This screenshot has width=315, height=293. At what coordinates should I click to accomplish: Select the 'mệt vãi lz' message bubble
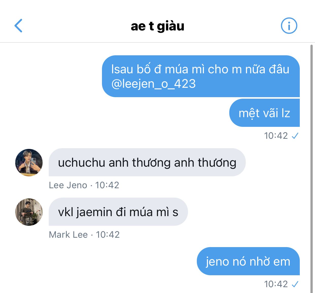[x=265, y=113]
